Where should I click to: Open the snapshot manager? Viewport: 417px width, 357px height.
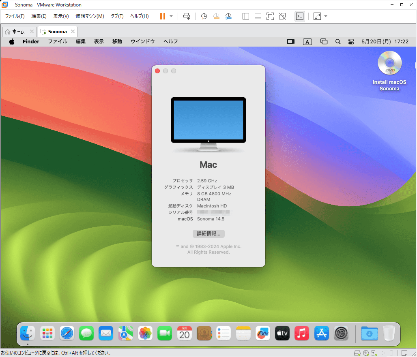pyautogui.click(x=228, y=16)
